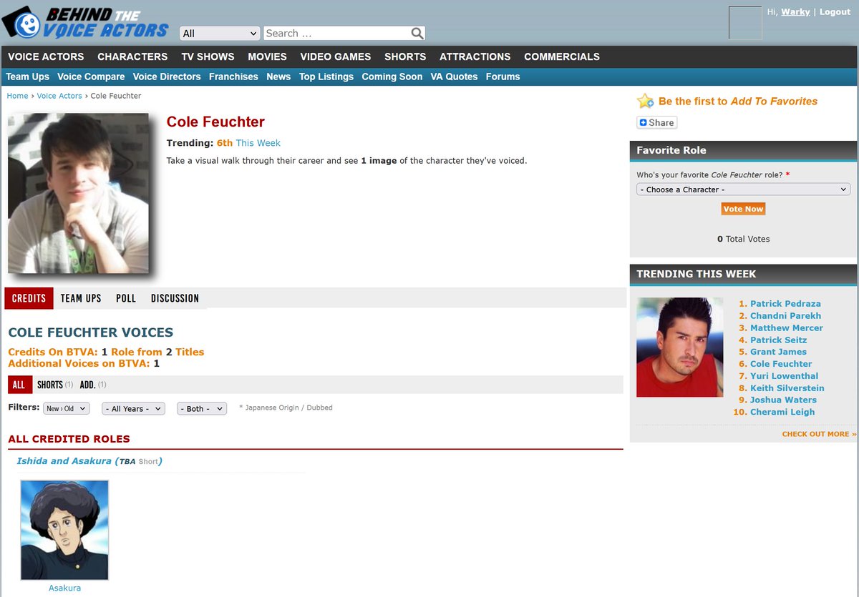Viewport: 859px width, 597px height.
Task: Click the Behind The Voice Actors logo
Action: click(85, 21)
